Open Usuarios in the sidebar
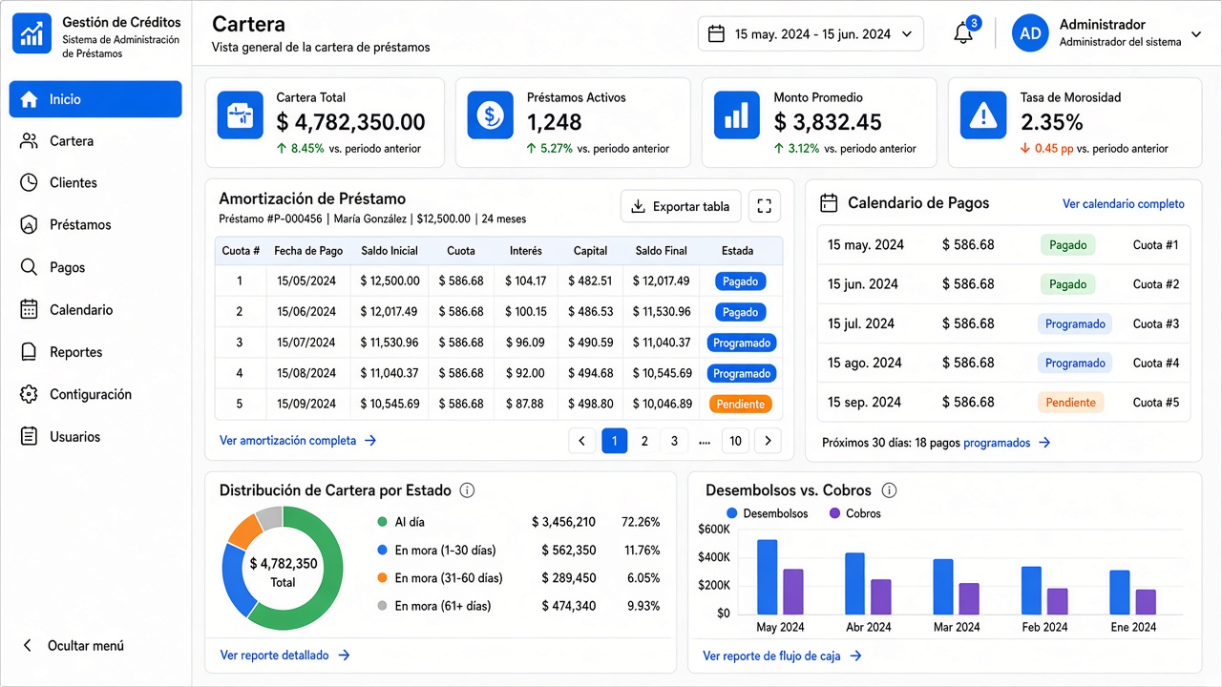 click(x=95, y=437)
